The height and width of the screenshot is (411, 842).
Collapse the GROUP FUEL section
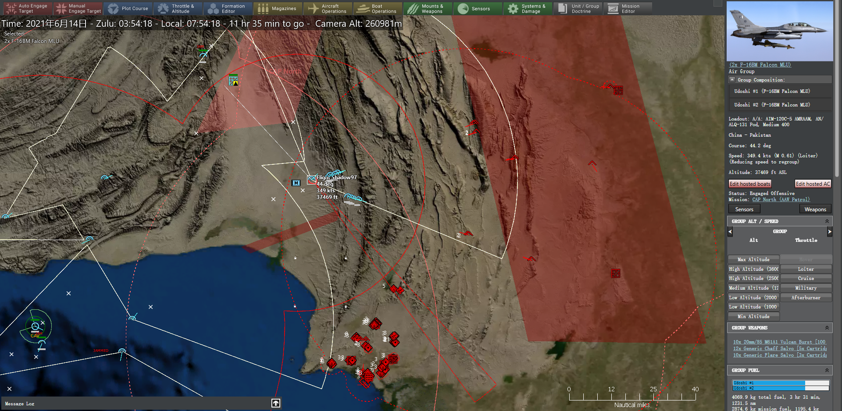[x=827, y=370]
